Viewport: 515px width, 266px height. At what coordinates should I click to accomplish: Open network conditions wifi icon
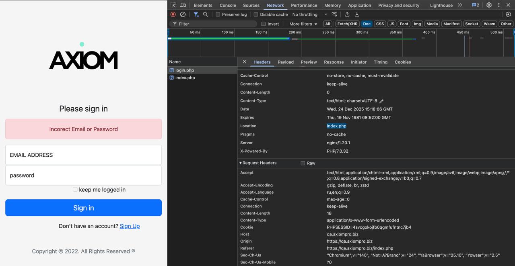coord(334,14)
